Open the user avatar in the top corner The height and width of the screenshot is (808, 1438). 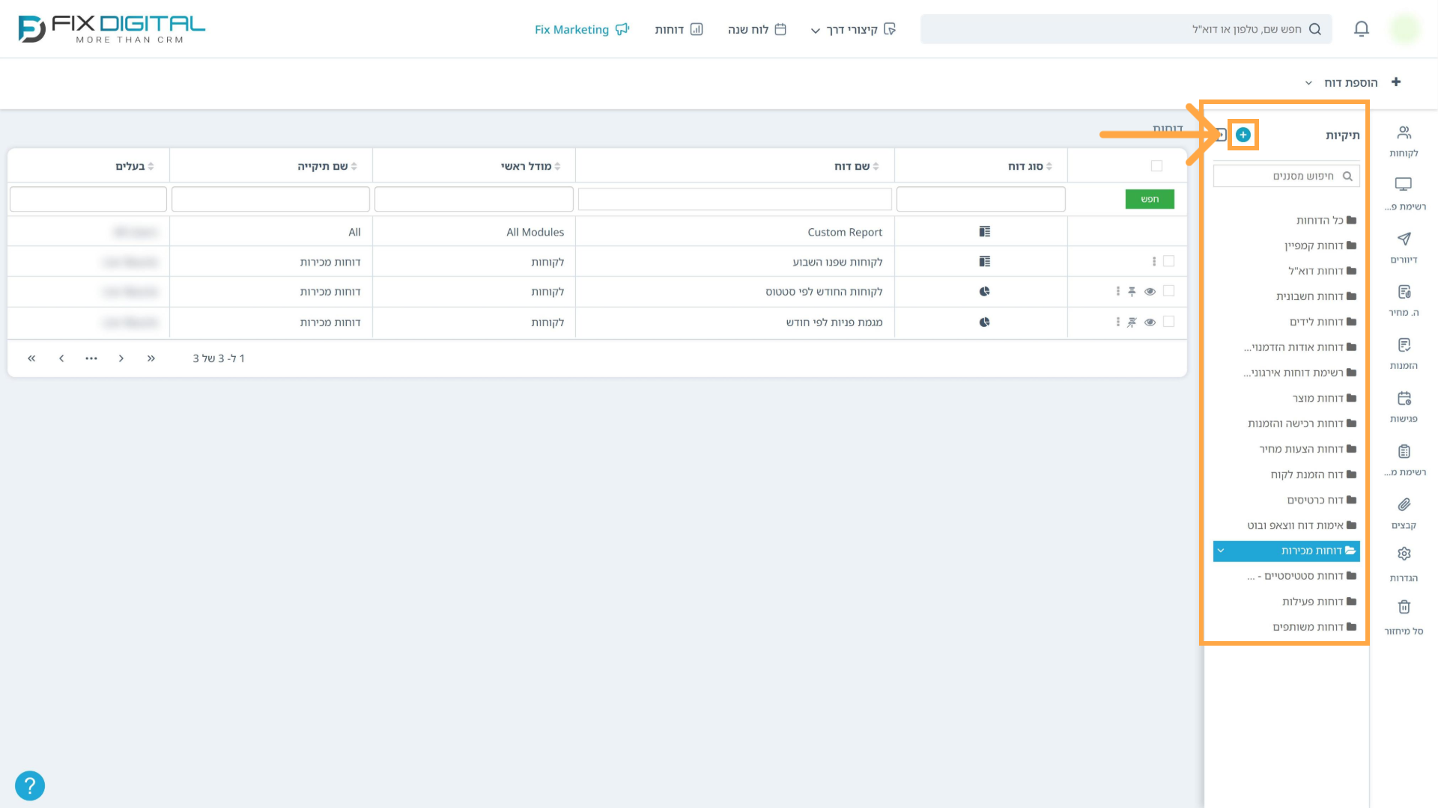1404,29
